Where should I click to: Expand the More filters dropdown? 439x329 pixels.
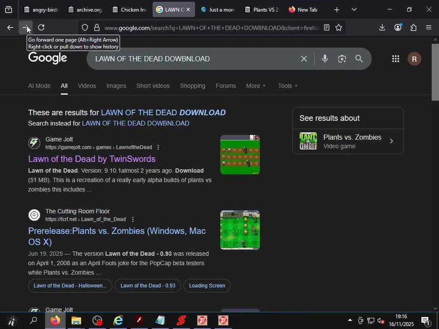pos(256,86)
